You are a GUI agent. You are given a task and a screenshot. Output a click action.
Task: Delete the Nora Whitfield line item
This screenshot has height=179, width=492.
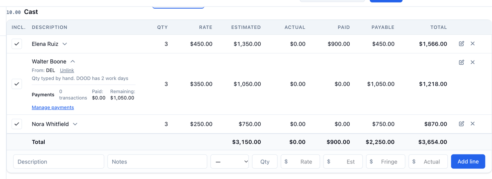[x=472, y=124]
